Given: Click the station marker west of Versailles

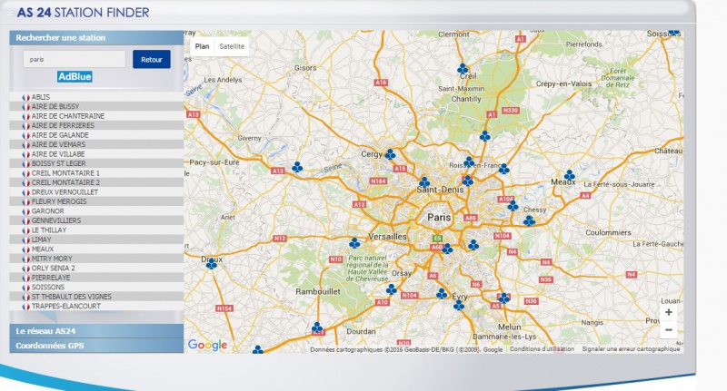Looking at the screenshot, I should point(354,243).
